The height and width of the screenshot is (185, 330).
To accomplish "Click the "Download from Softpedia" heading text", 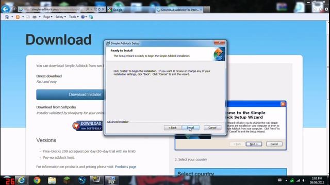I will 56,107.
